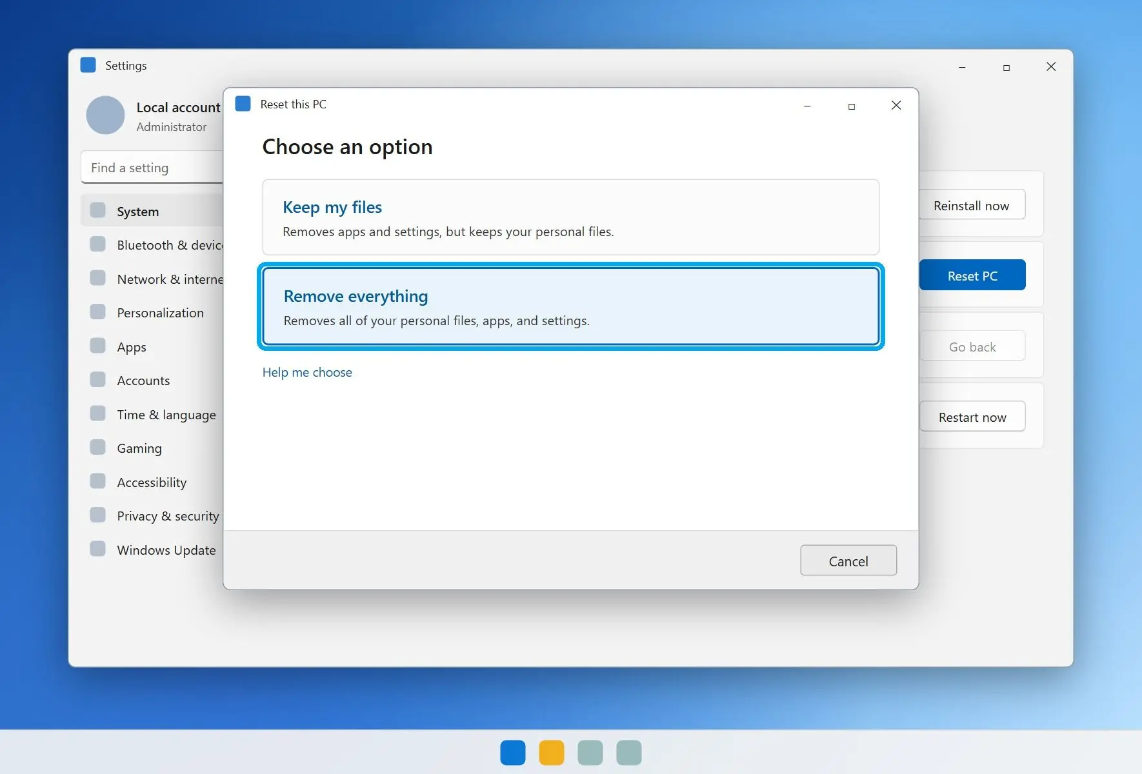The height and width of the screenshot is (774, 1142).
Task: Click the Settings app title icon
Action: click(88, 65)
